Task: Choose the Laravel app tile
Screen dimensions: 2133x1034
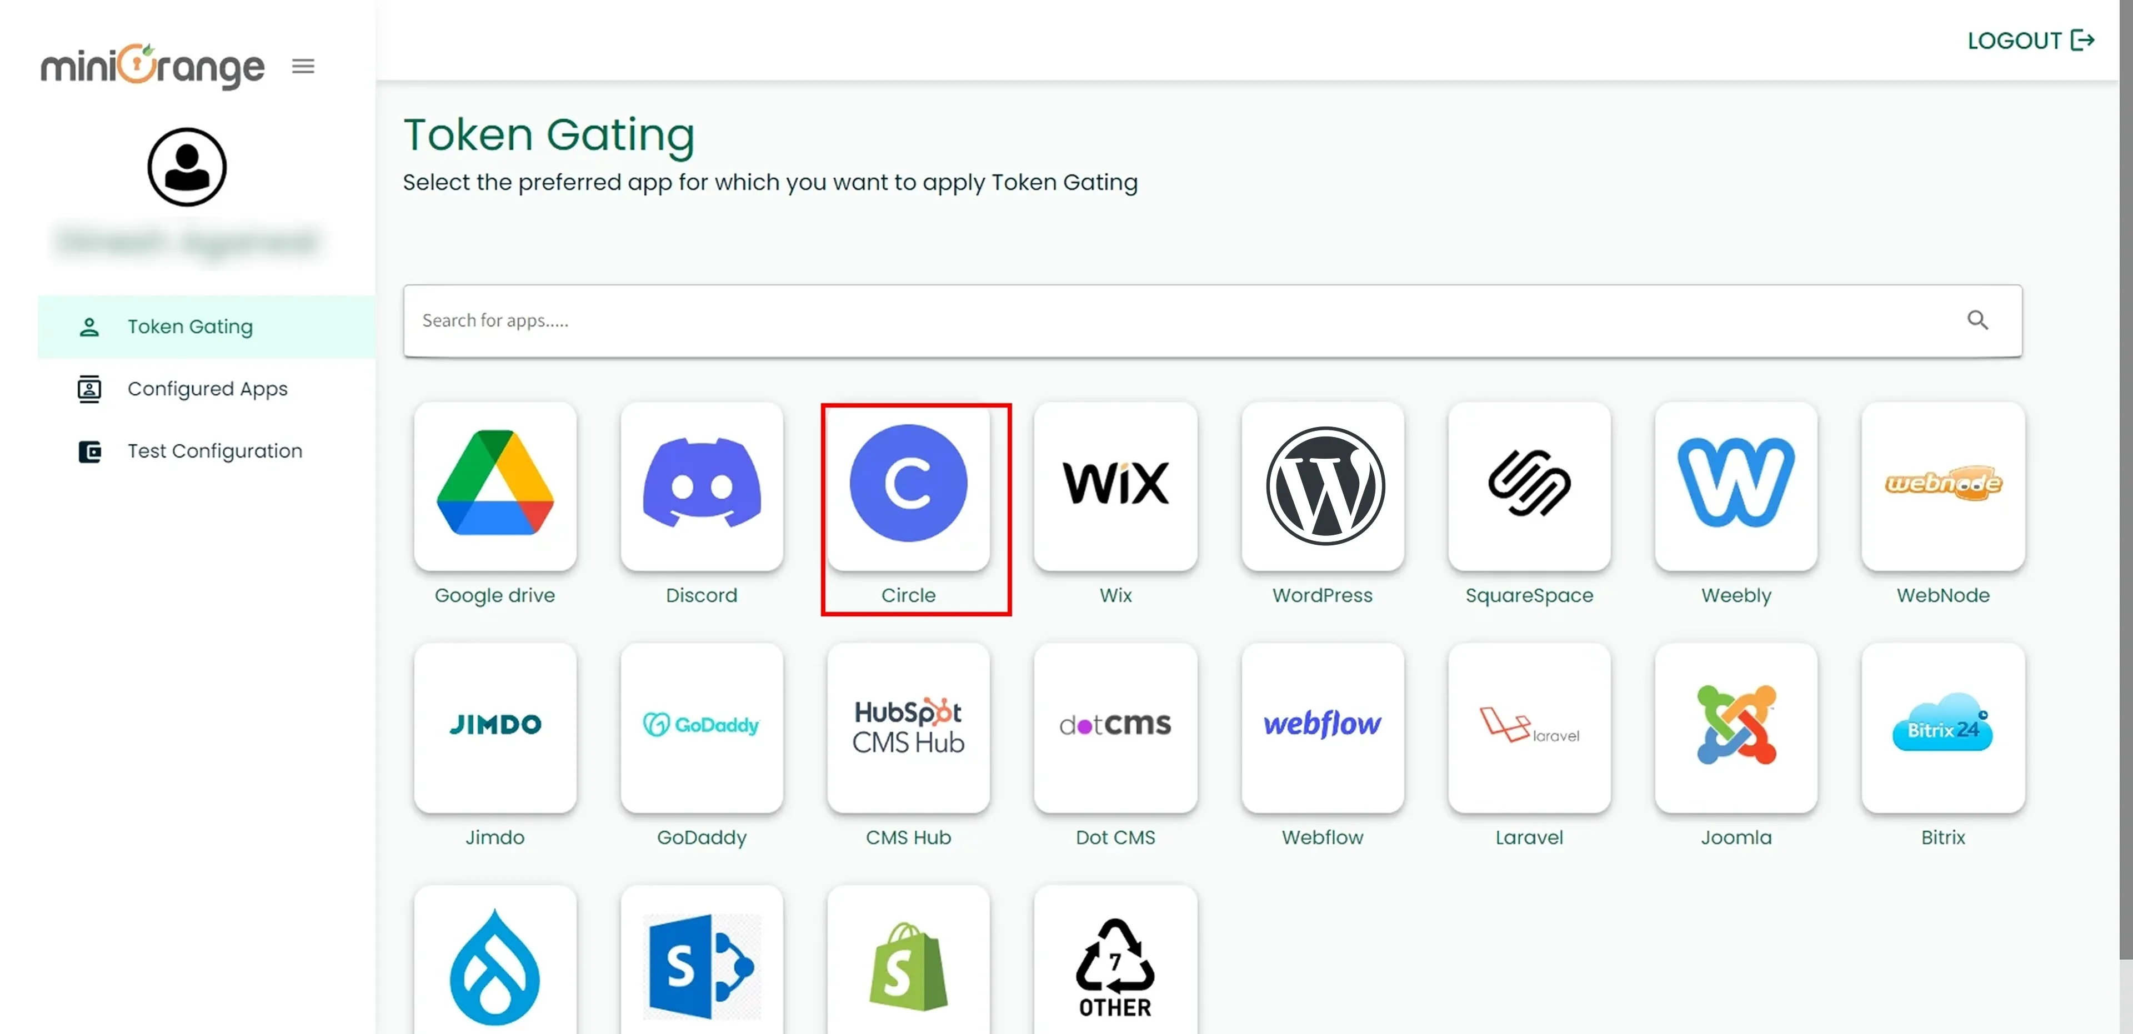Action: click(x=1529, y=727)
